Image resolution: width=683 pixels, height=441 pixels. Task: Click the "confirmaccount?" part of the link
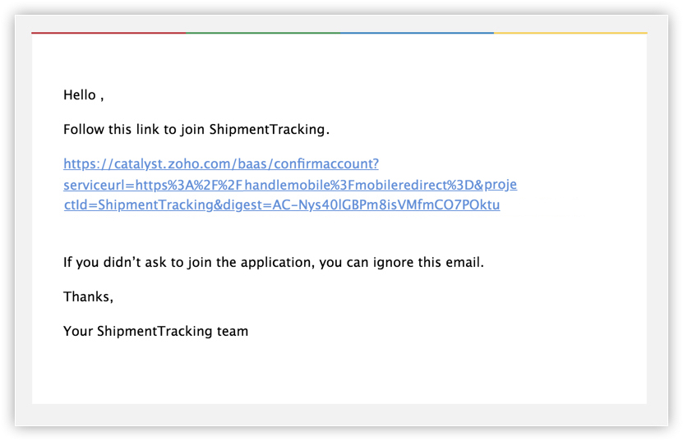click(330, 164)
